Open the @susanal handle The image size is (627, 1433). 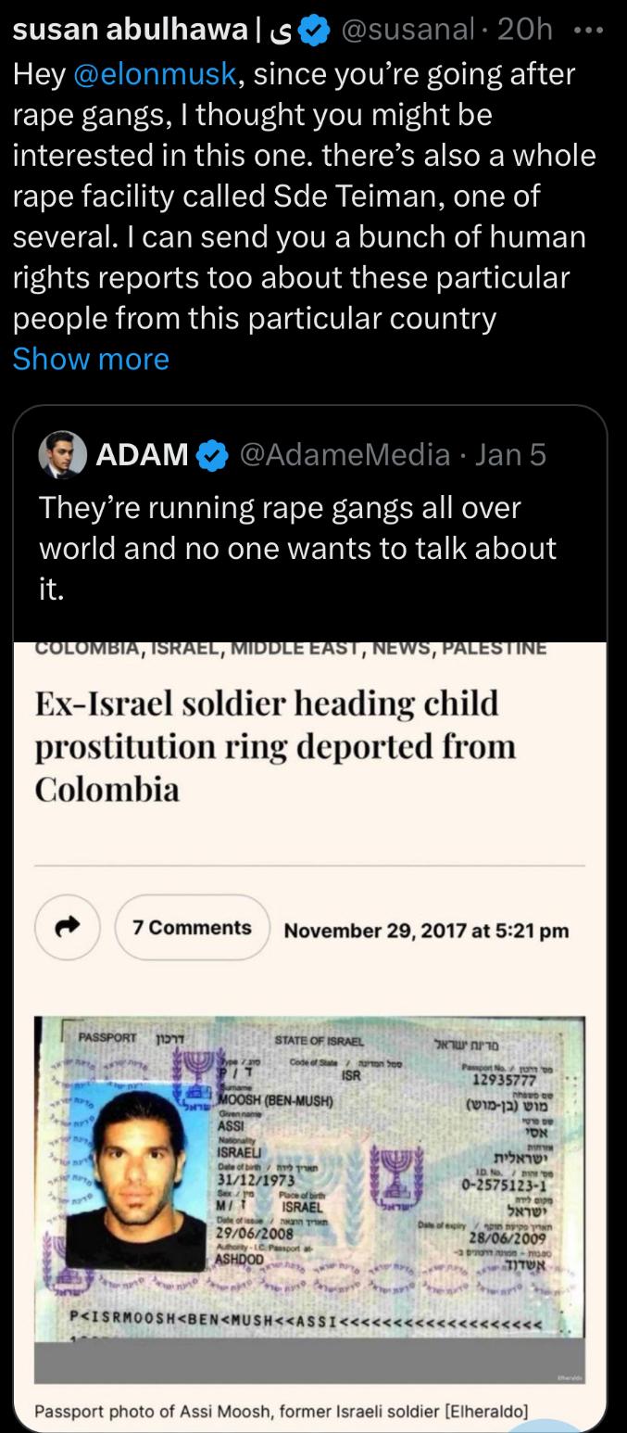pos(410,31)
